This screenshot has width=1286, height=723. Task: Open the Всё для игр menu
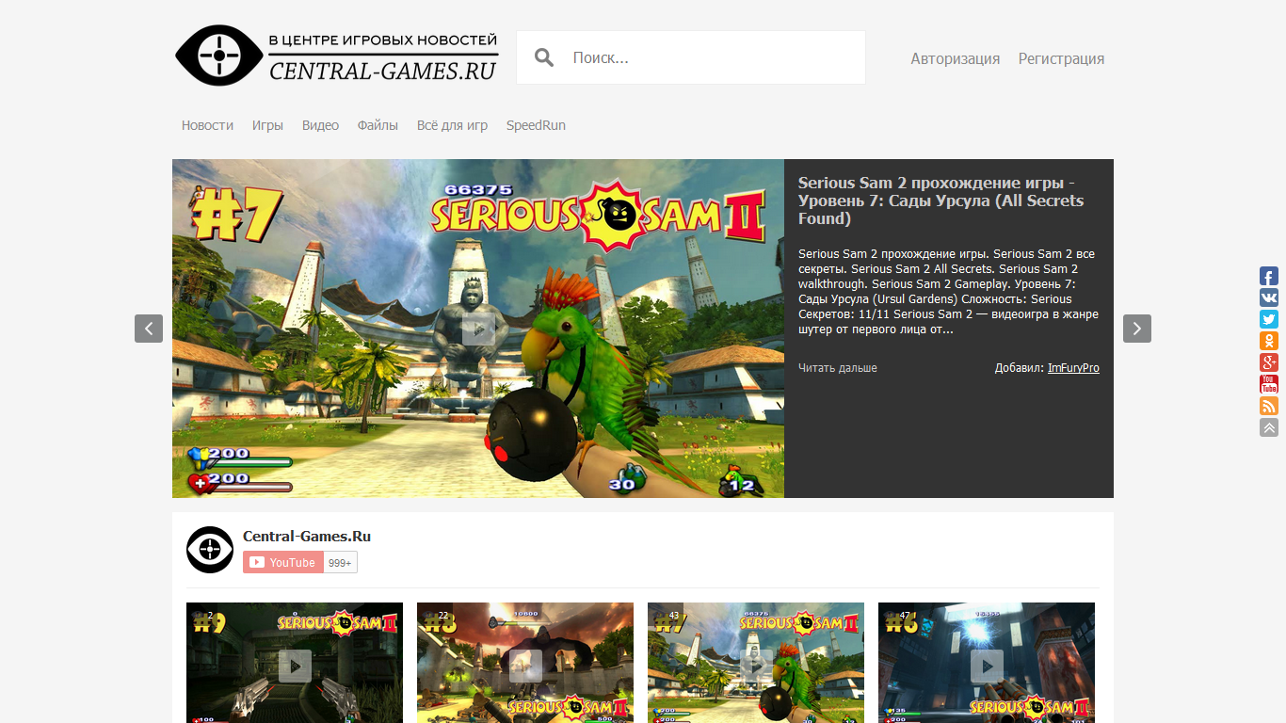click(452, 125)
